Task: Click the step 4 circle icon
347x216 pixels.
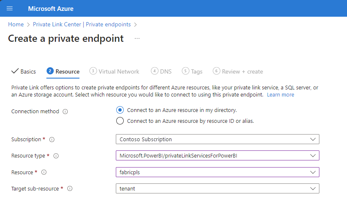Action: pos(154,71)
